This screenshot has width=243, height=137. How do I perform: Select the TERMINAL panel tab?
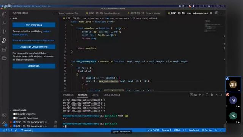pos(82,95)
